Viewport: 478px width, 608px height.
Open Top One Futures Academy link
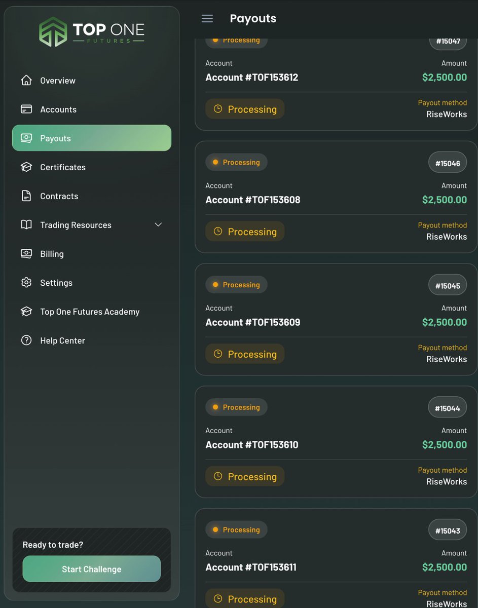(92, 311)
